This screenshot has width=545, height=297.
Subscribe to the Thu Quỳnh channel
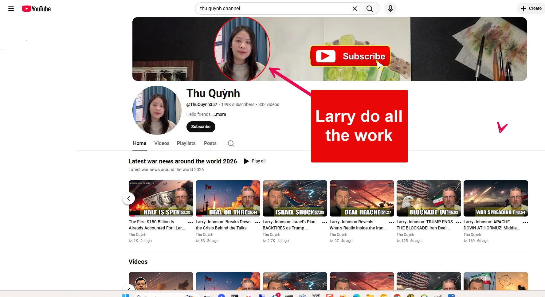(201, 127)
